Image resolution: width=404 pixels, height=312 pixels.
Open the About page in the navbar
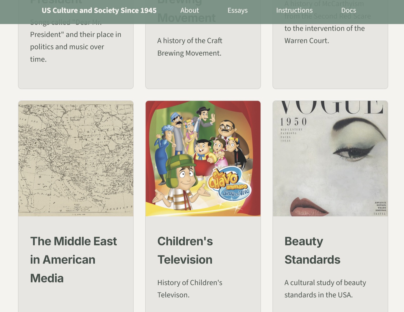pos(190,10)
